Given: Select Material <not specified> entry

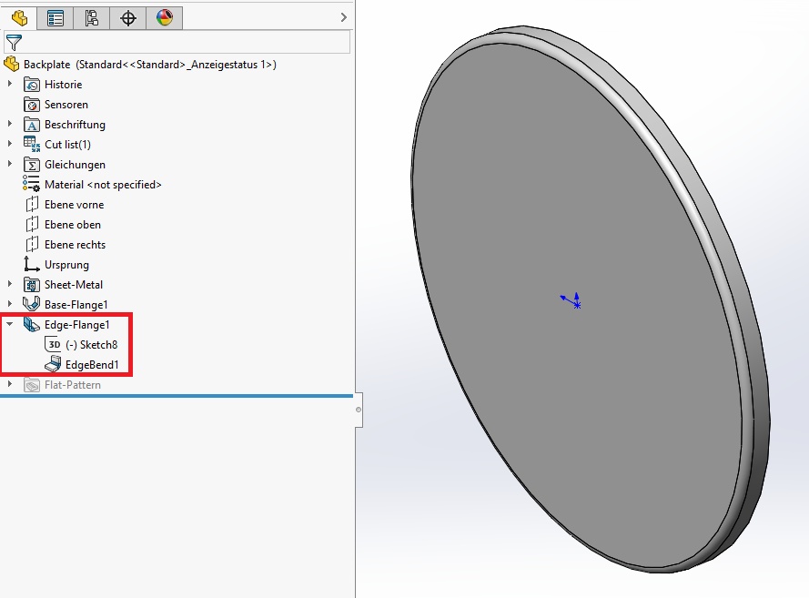Looking at the screenshot, I should pos(103,185).
